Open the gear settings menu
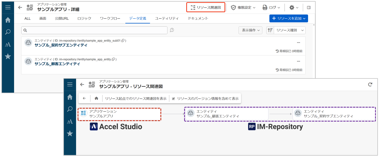Image resolution: width=380 pixels, height=156 pixels. (x=294, y=8)
